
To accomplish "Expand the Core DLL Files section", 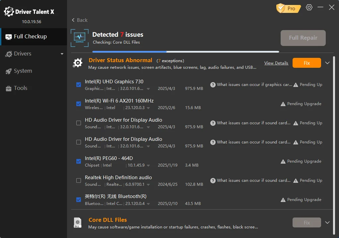I will pos(327,222).
